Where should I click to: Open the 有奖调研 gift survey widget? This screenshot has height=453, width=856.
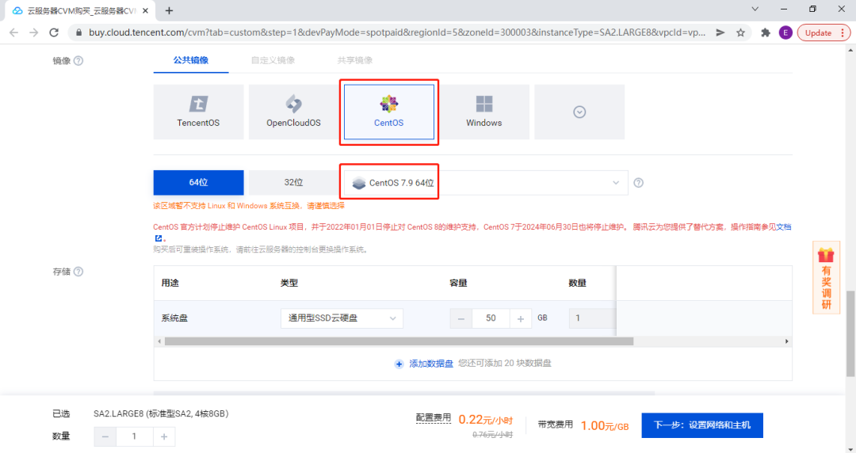tap(826, 278)
